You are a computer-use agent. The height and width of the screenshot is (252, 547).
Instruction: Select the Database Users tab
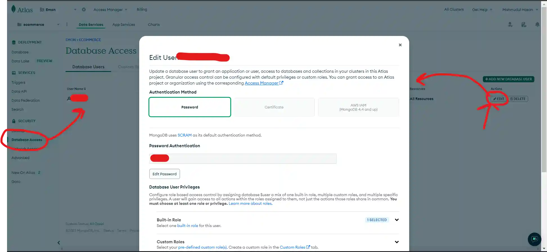coord(88,67)
